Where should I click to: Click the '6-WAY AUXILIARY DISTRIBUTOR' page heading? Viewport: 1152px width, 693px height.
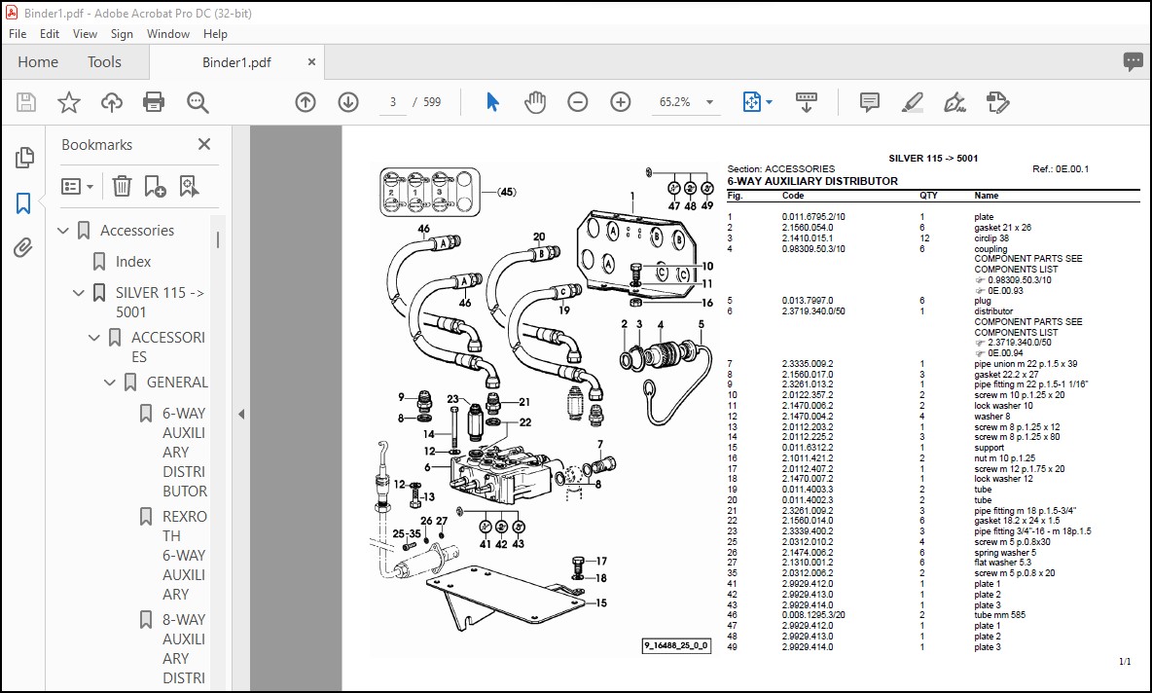click(811, 181)
